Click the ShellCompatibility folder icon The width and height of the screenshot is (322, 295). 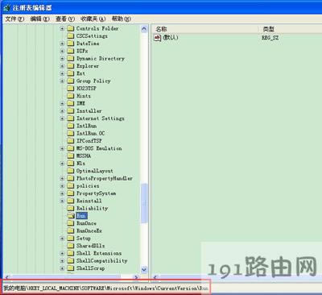click(71, 261)
